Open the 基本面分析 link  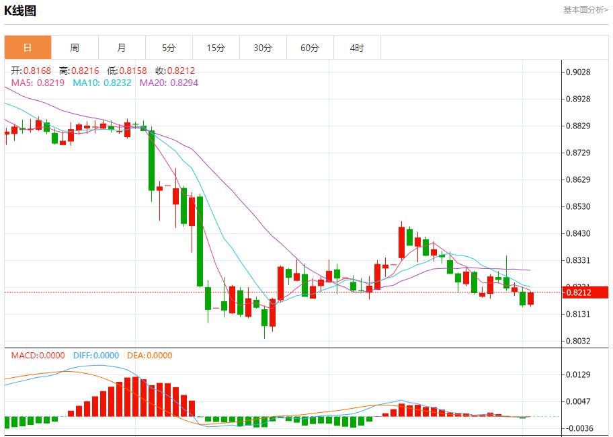[x=585, y=10]
